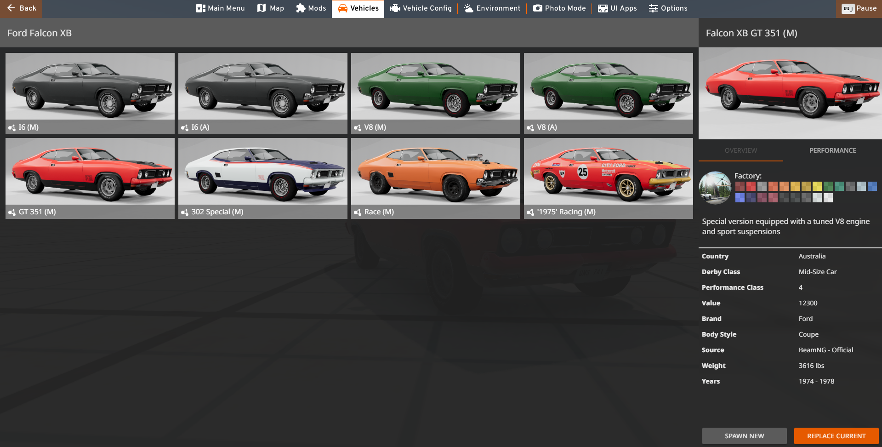
Task: Pick the teal factory color swatch
Action: [839, 186]
